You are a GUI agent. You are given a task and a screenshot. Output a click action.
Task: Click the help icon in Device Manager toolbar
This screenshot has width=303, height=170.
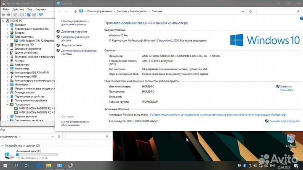coord(29,15)
